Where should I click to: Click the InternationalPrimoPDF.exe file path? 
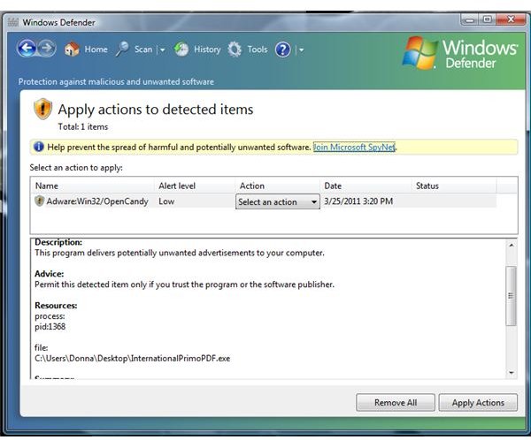pos(133,358)
